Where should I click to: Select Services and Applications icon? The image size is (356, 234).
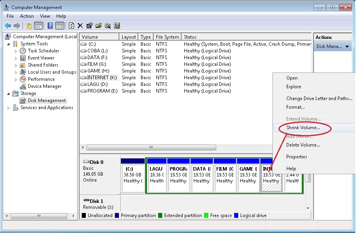coord(15,108)
